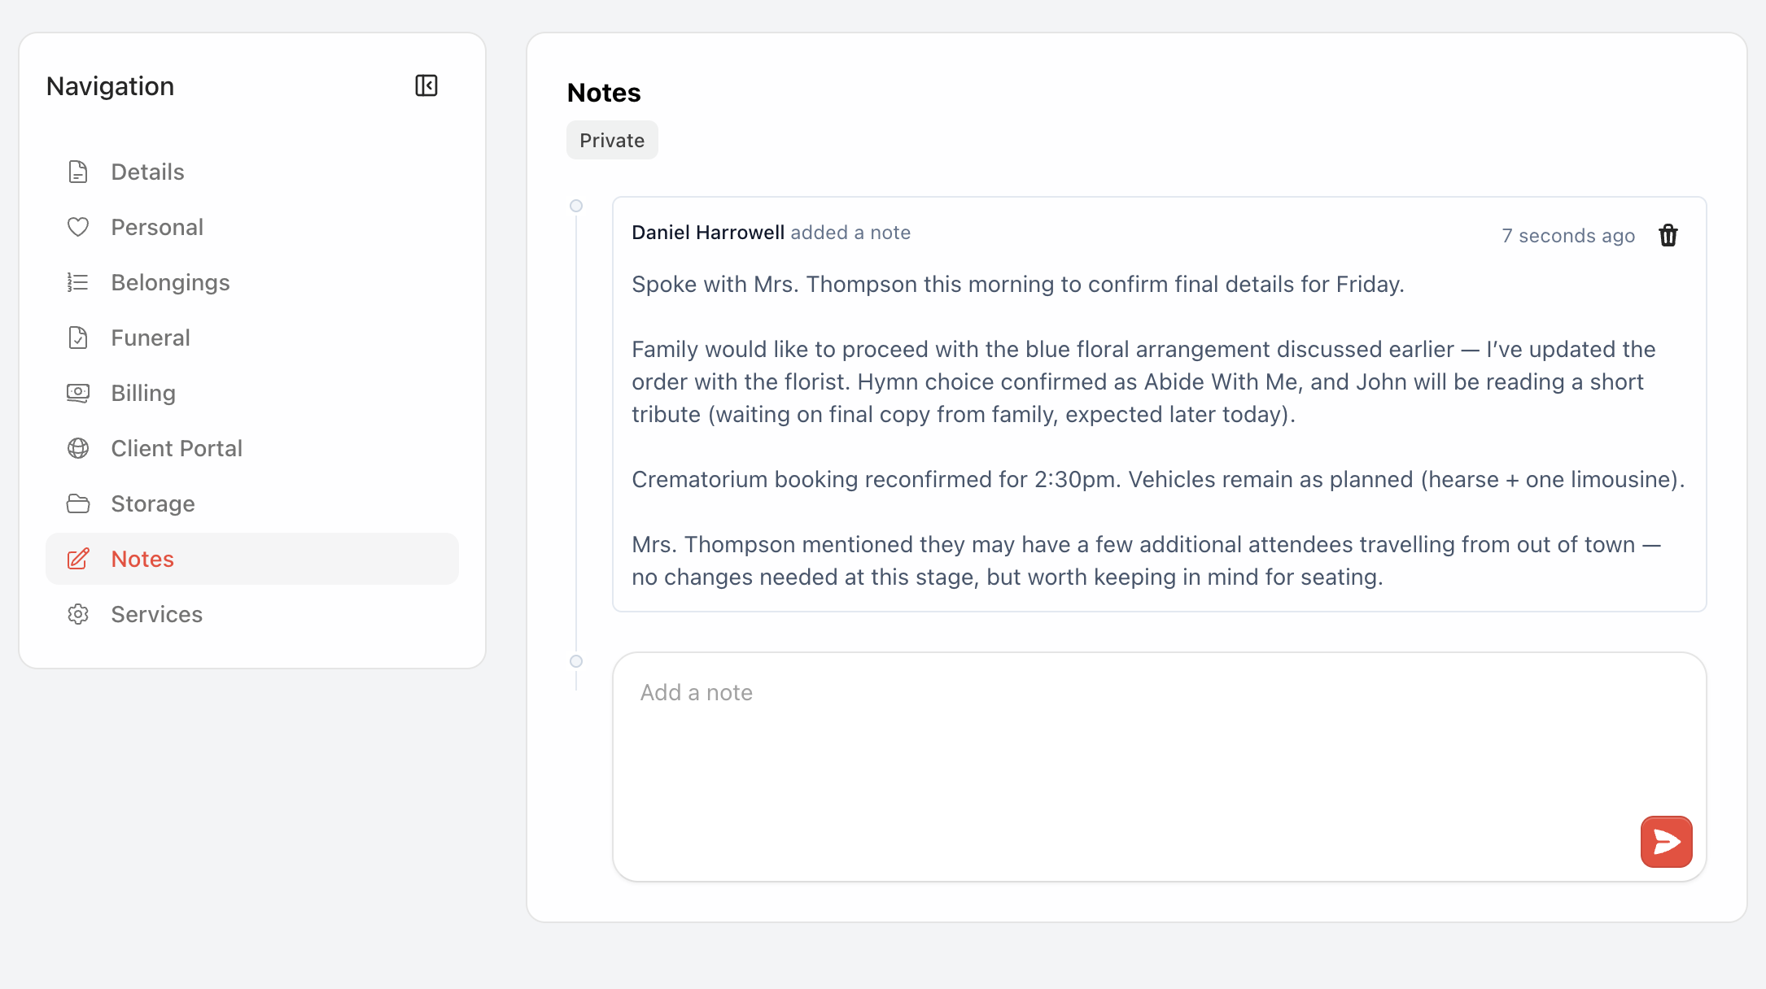The image size is (1766, 989).
Task: Delete Daniel Harrowell's note via trash icon
Action: click(1668, 235)
